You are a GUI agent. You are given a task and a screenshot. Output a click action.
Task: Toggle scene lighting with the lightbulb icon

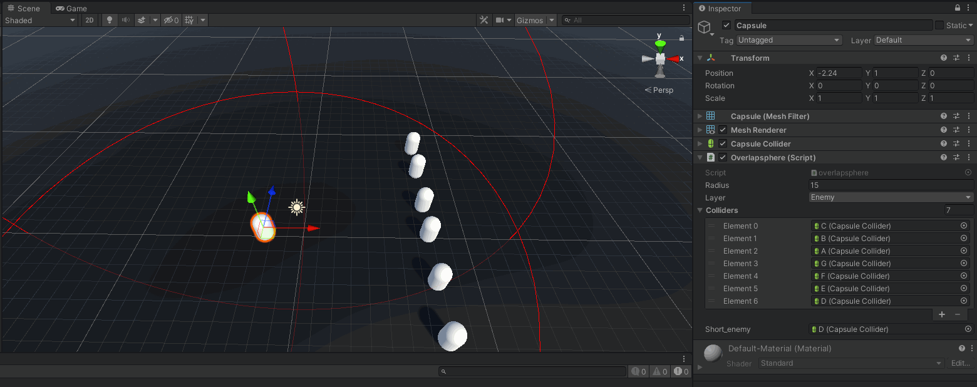pos(110,20)
